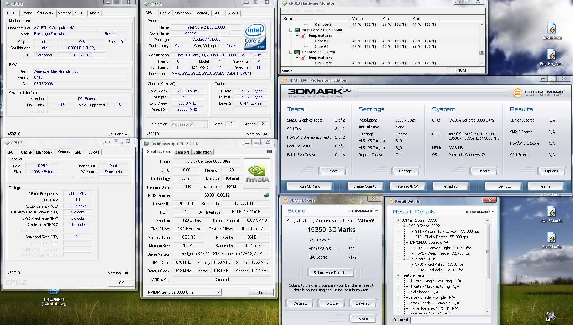Image resolution: width=573 pixels, height=325 pixels.
Task: Collapse the Feature Tests node in Result Details
Action: [398, 275]
